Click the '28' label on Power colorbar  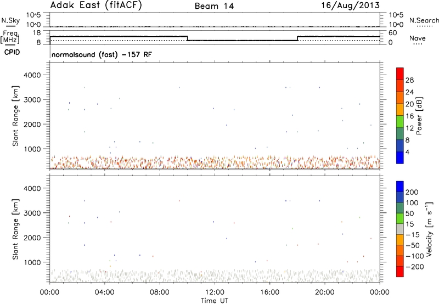point(409,80)
